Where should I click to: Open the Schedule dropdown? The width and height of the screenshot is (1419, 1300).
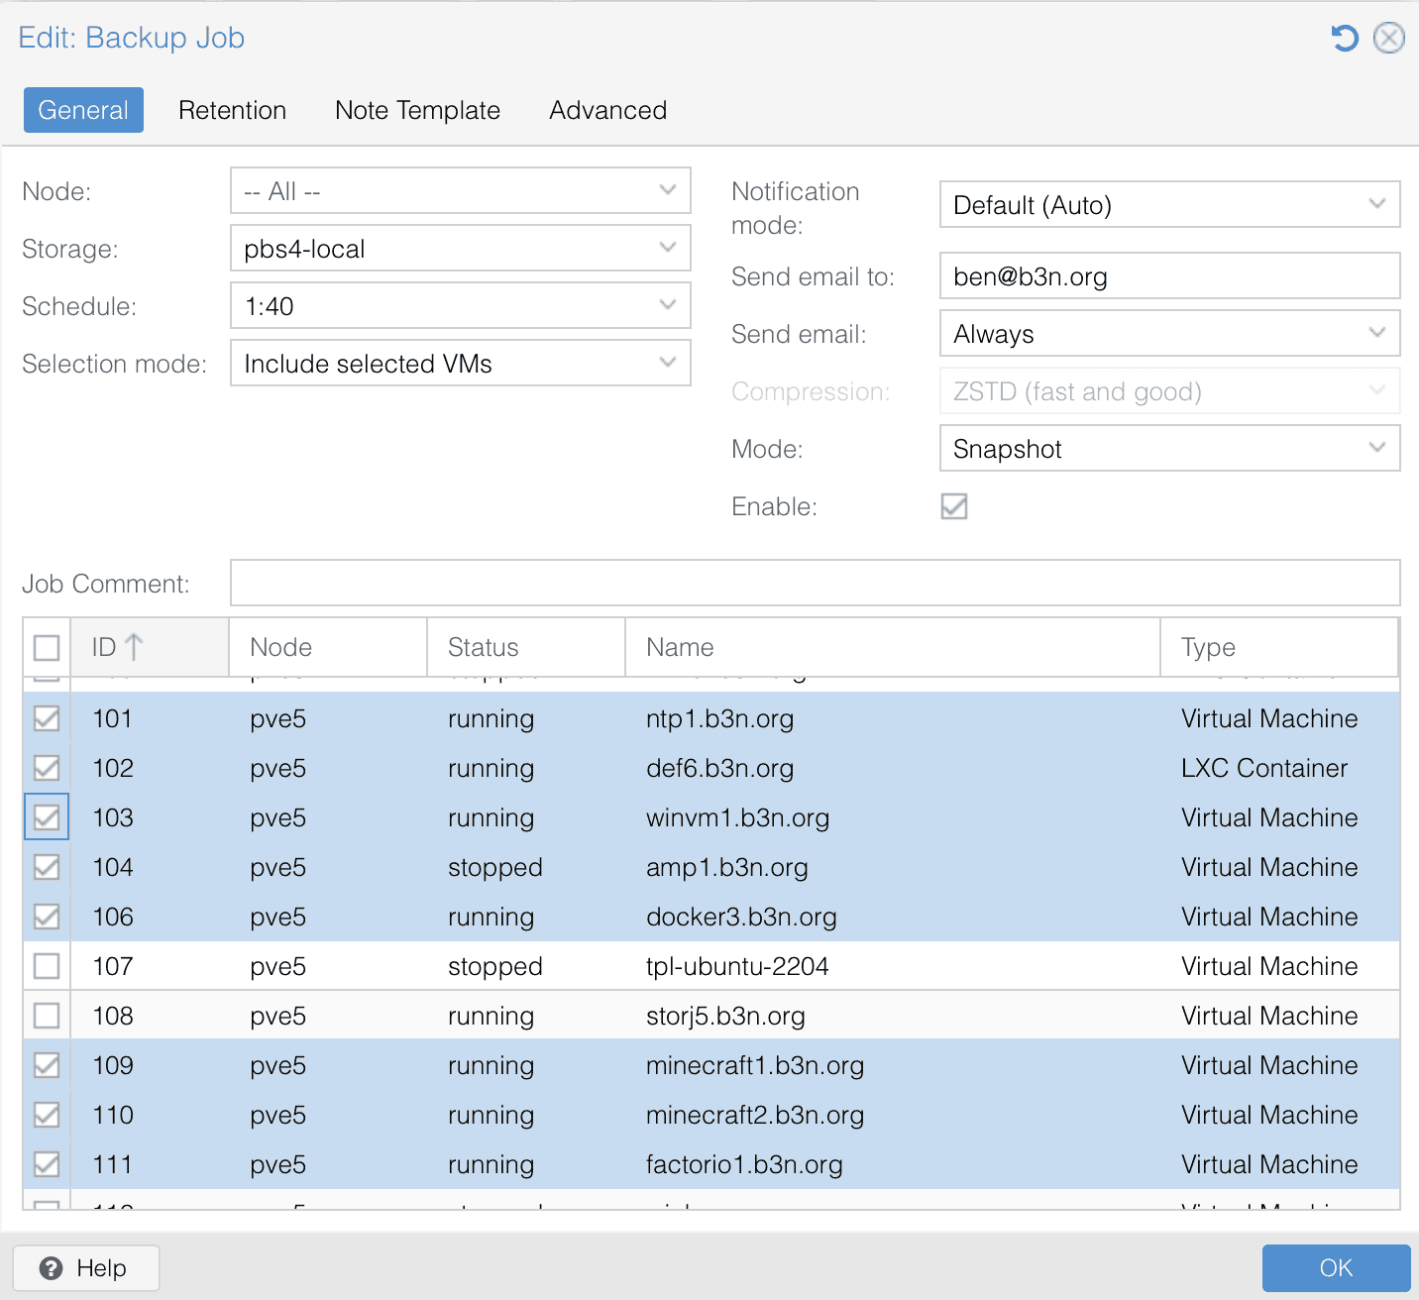point(667,305)
